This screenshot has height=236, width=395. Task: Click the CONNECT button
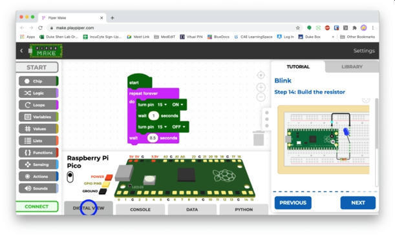(x=37, y=206)
